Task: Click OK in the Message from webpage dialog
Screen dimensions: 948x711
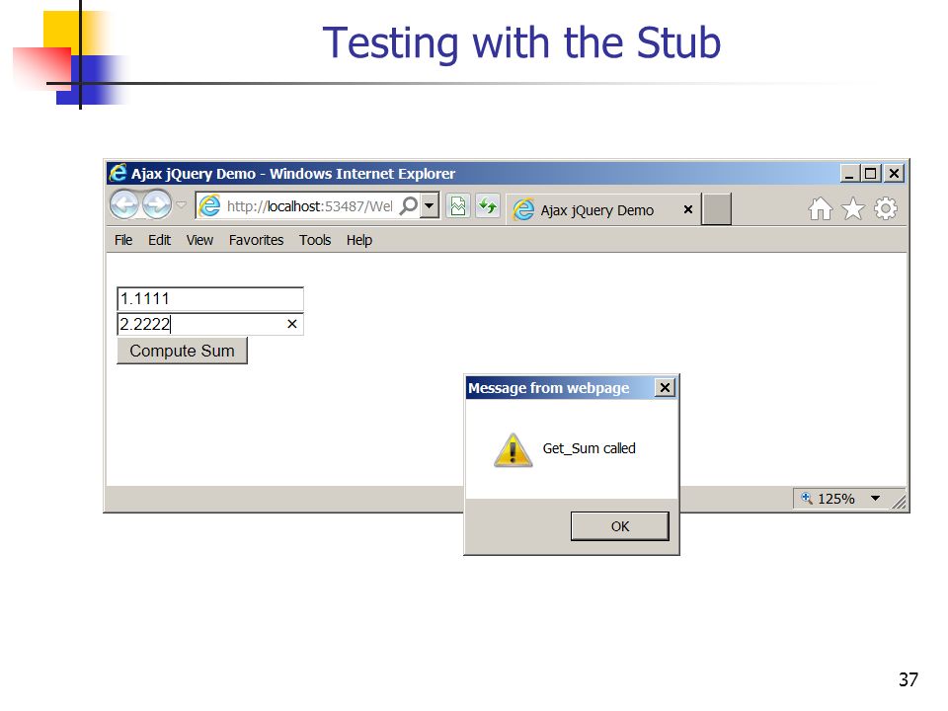Action: pos(620,526)
